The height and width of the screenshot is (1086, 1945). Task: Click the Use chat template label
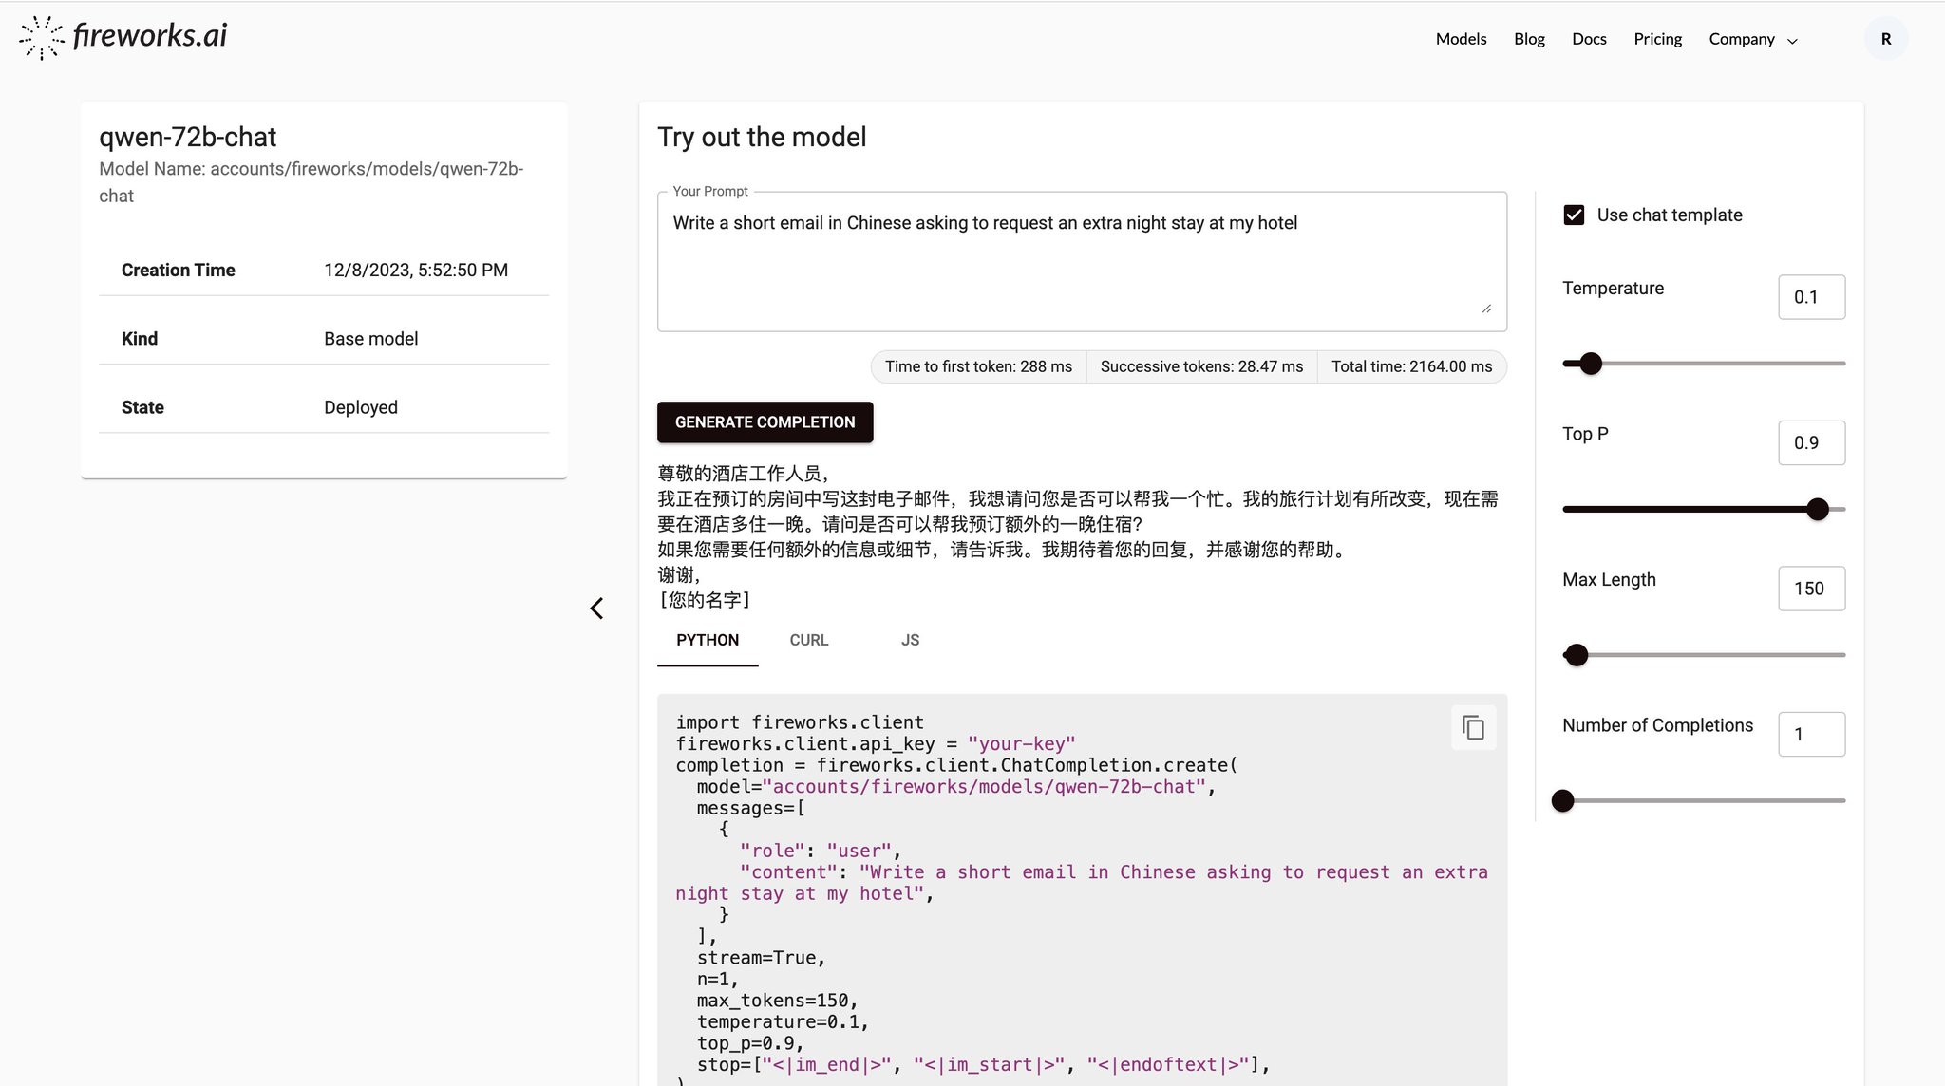(x=1670, y=215)
